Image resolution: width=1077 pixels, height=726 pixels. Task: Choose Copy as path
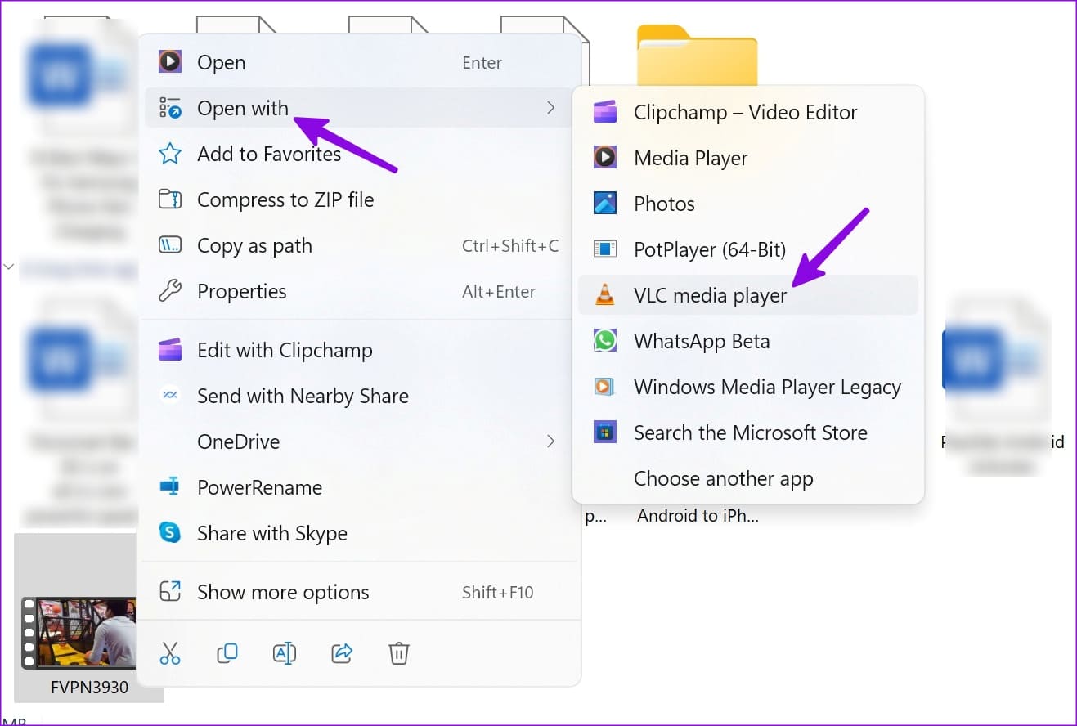pos(360,245)
